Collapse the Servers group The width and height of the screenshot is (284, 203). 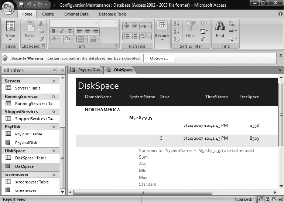54,81
